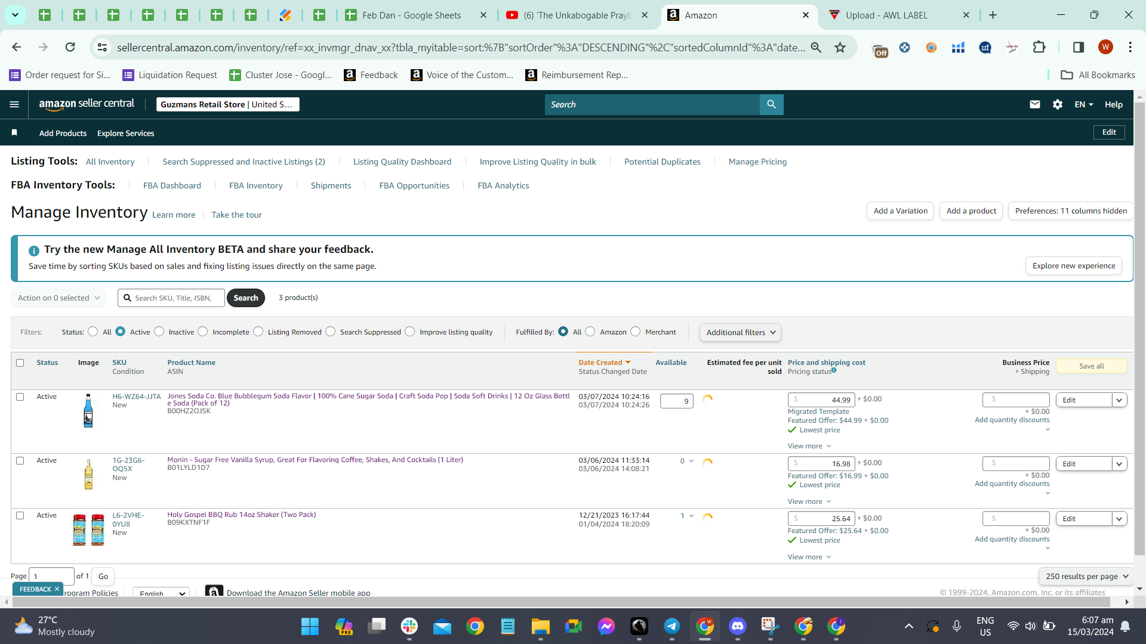Open Discord from the taskbar

click(738, 626)
